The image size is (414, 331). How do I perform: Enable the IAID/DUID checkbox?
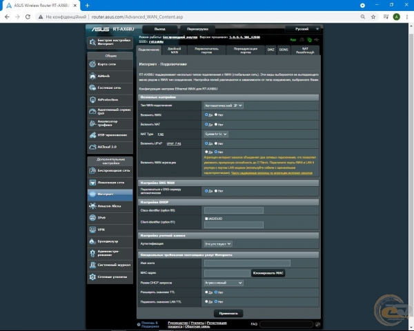pos(206,219)
